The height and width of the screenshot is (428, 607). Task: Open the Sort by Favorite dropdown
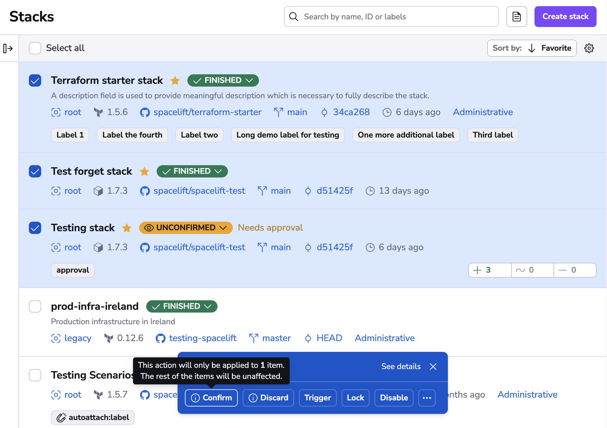tap(531, 48)
